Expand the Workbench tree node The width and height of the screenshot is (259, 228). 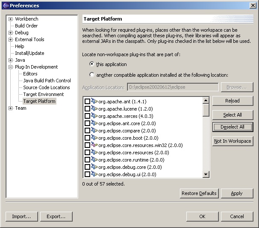tap(11, 19)
